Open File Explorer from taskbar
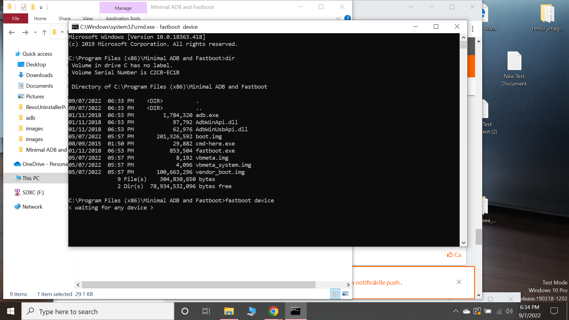Viewport: 569px width, 320px height. click(x=229, y=311)
